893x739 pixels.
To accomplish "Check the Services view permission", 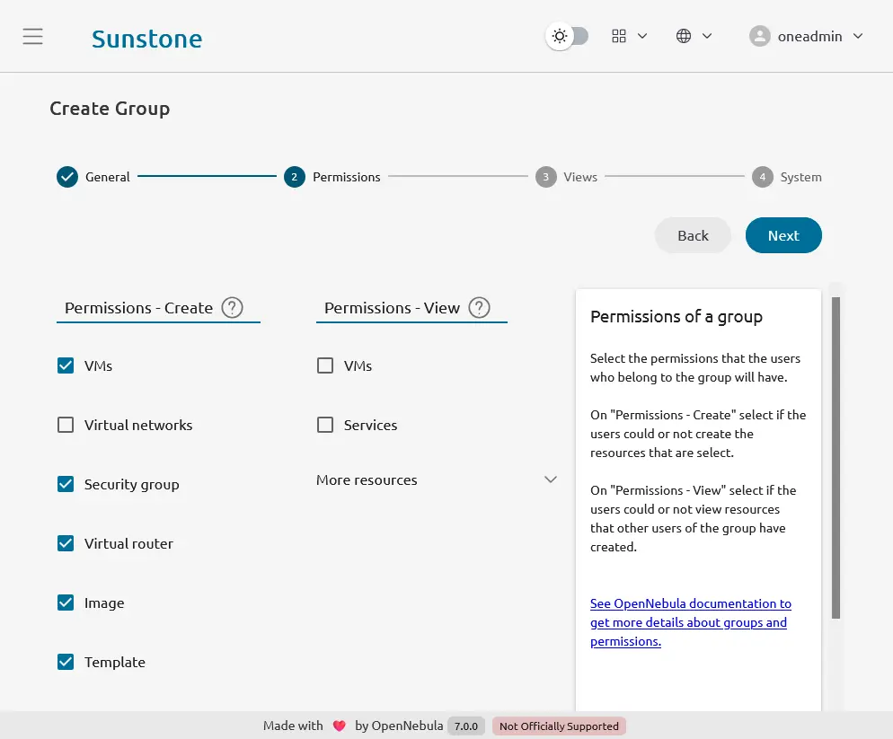I will (x=325, y=425).
